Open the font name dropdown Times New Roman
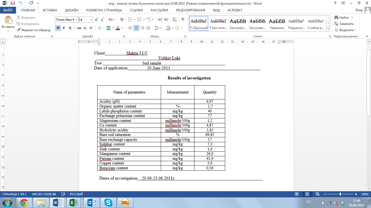This screenshot has width=371, height=208. point(77,19)
